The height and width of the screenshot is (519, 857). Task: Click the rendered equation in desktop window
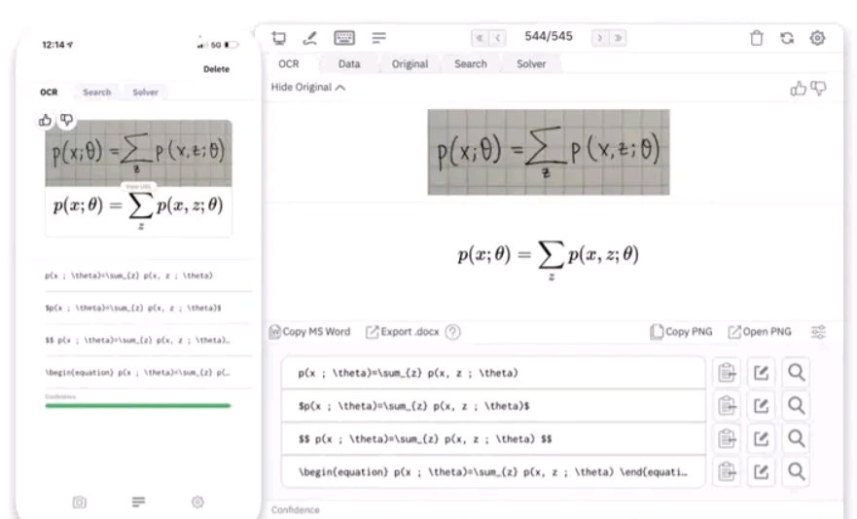click(x=549, y=259)
